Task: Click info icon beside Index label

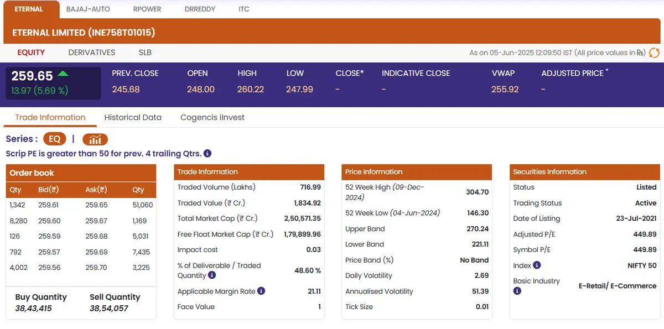Action: pos(537,265)
